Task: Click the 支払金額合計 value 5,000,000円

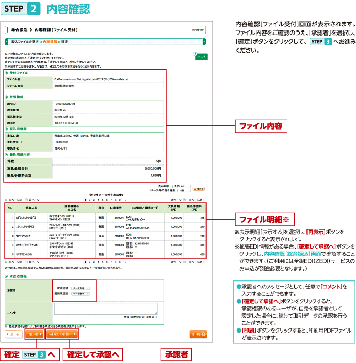Action: [153, 168]
